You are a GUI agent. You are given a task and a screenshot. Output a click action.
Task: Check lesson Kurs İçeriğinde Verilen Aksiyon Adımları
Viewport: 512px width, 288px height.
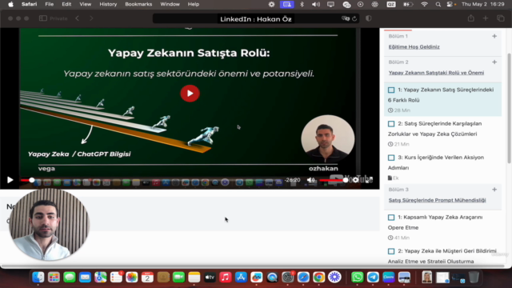391,158
